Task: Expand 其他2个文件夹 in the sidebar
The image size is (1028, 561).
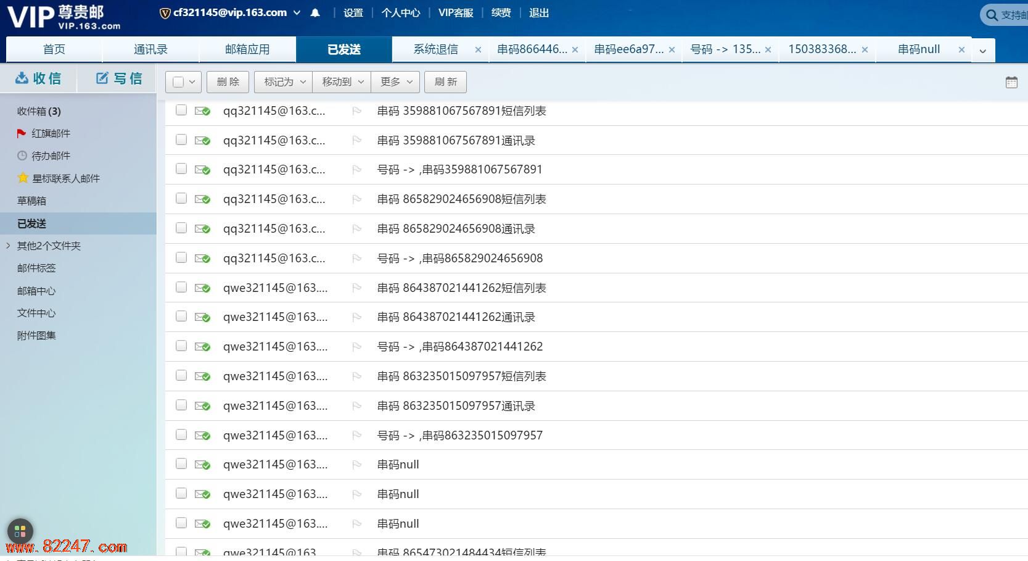Action: click(x=9, y=246)
